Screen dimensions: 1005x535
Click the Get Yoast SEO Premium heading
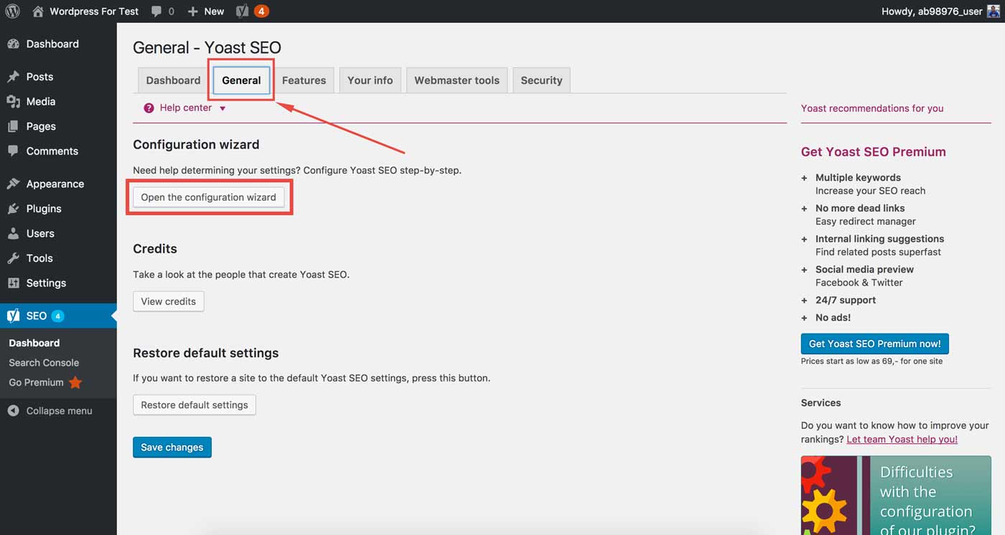(873, 151)
